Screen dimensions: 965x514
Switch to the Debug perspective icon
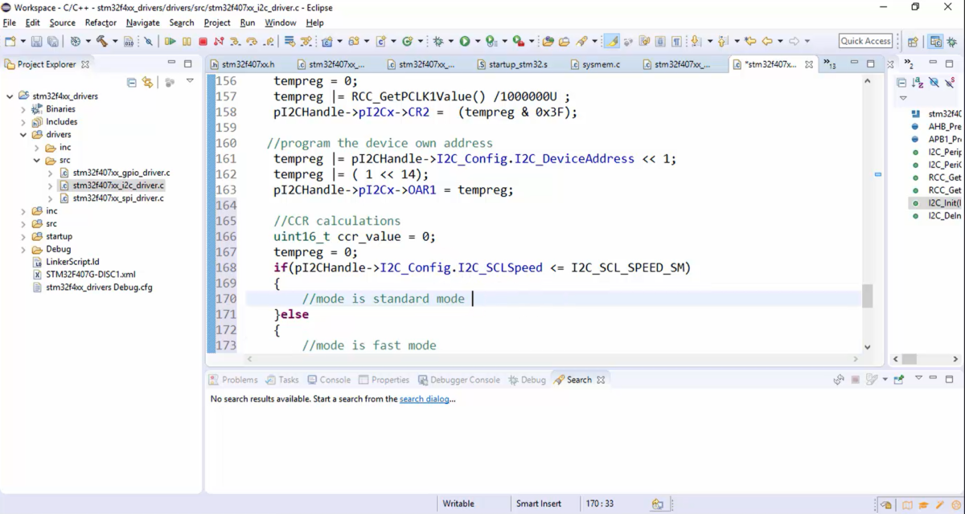point(951,41)
